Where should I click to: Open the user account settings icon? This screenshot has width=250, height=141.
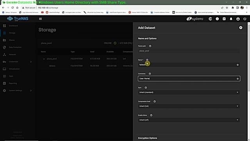coord(238,19)
